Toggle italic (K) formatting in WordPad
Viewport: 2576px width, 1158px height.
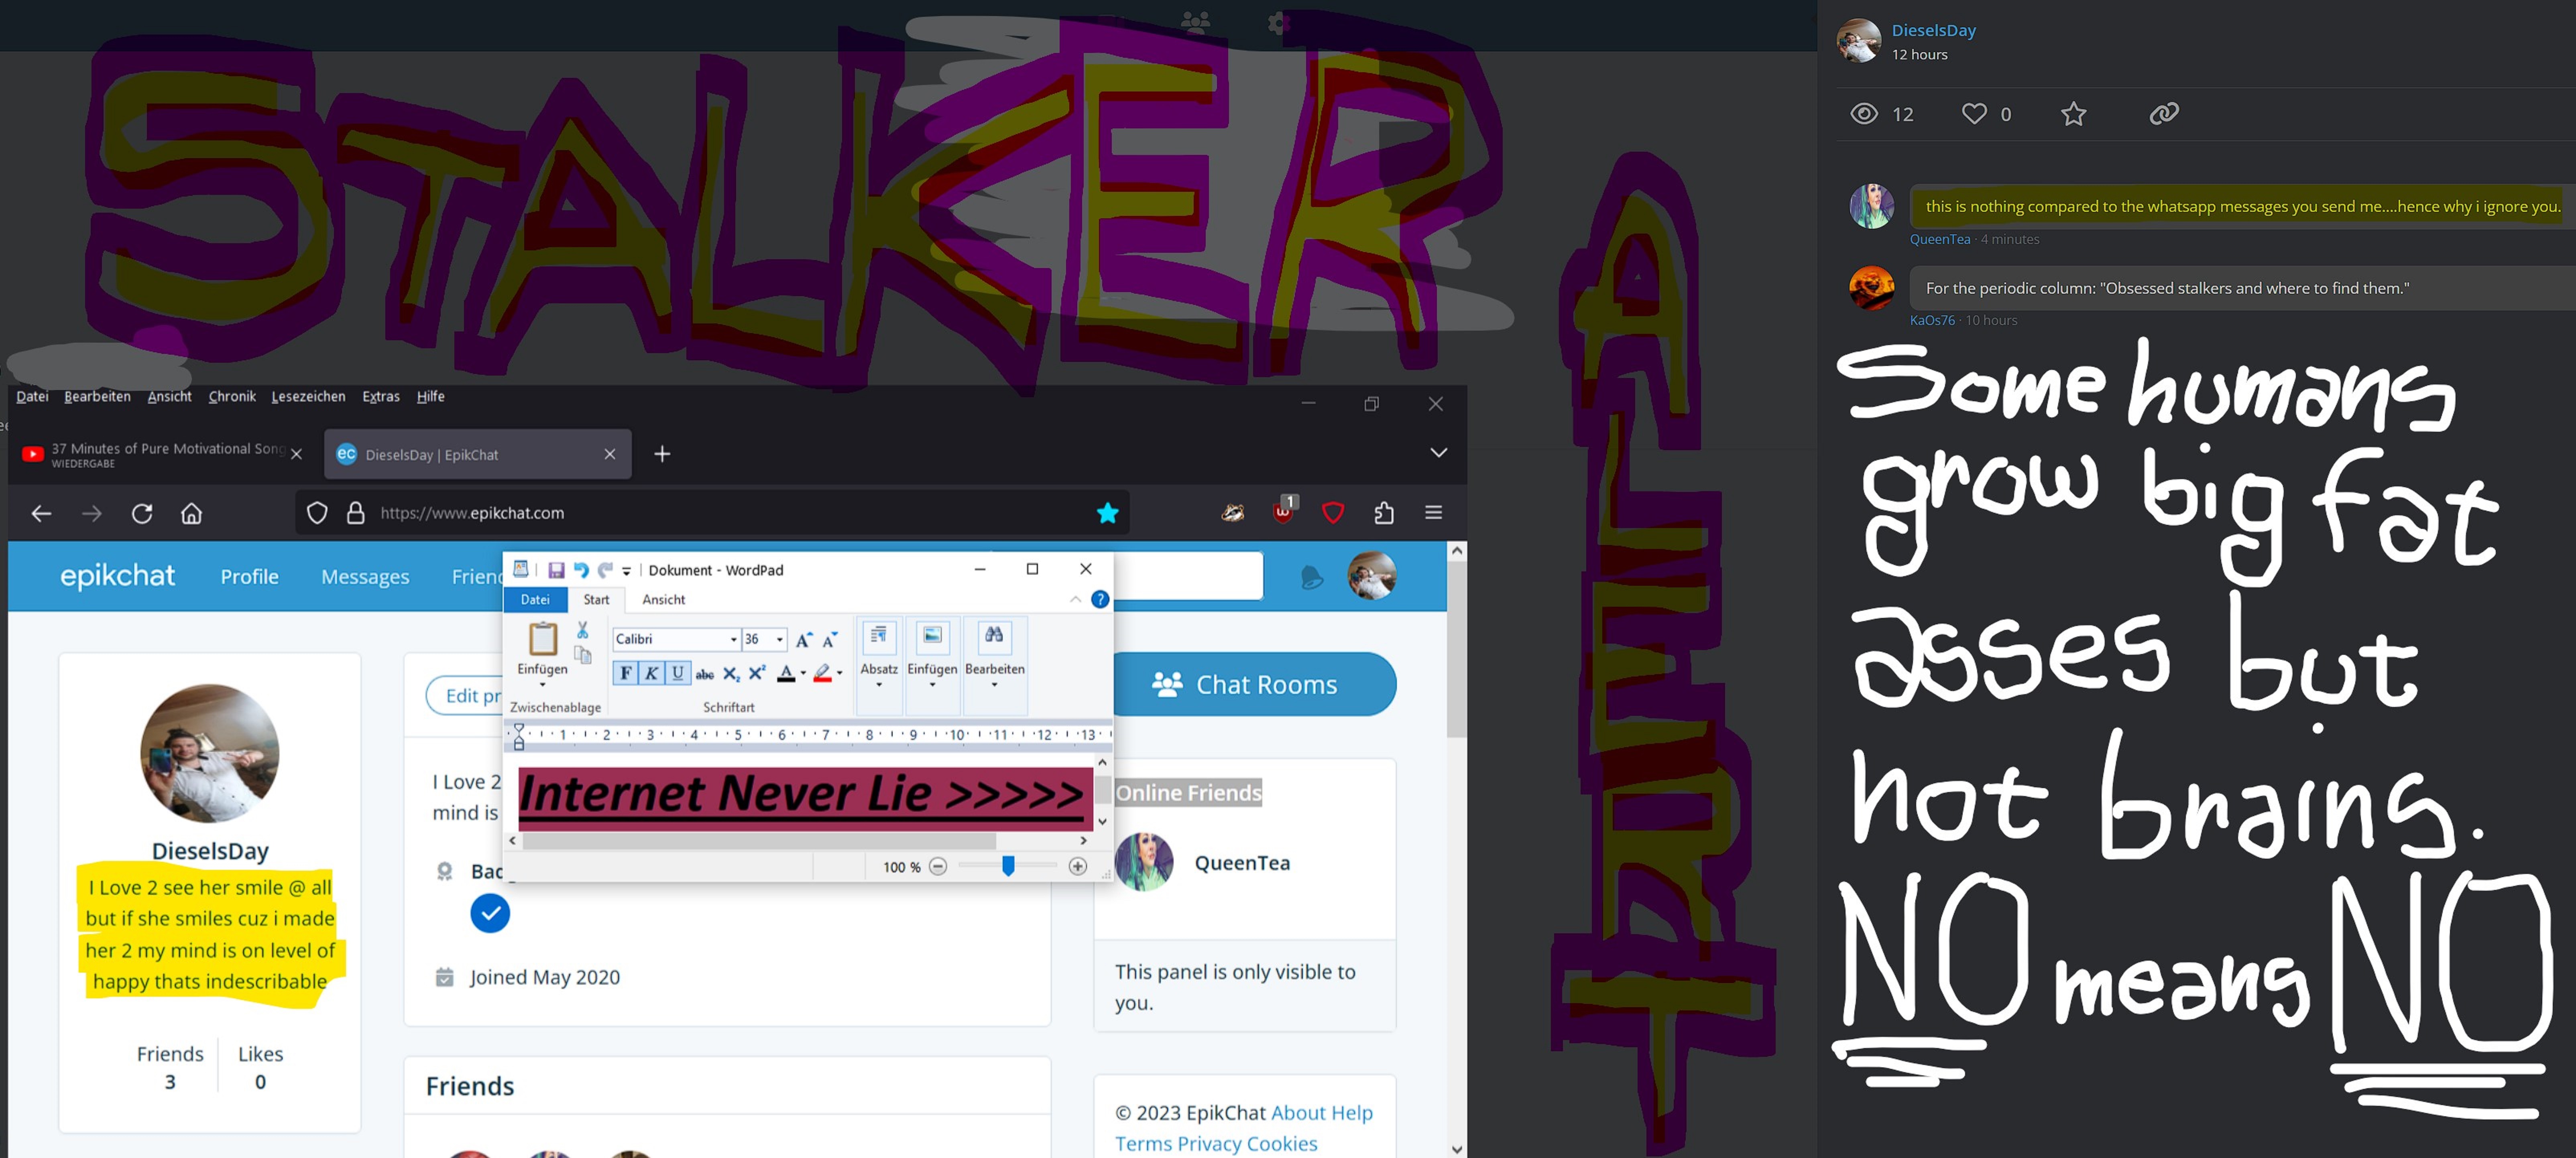(651, 673)
